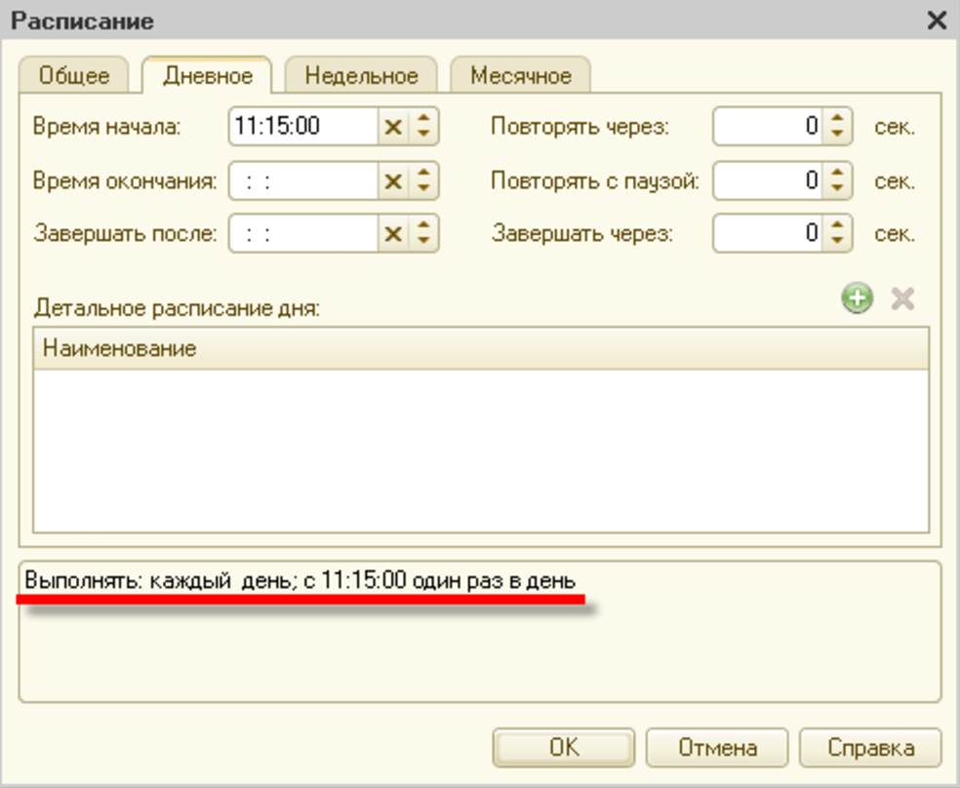Viewport: 960px width, 788px height.
Task: Decrease Повторять через value with down arrow
Action: (x=837, y=134)
